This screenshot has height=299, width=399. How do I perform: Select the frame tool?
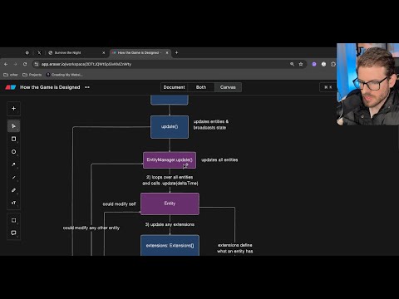tap(13, 220)
